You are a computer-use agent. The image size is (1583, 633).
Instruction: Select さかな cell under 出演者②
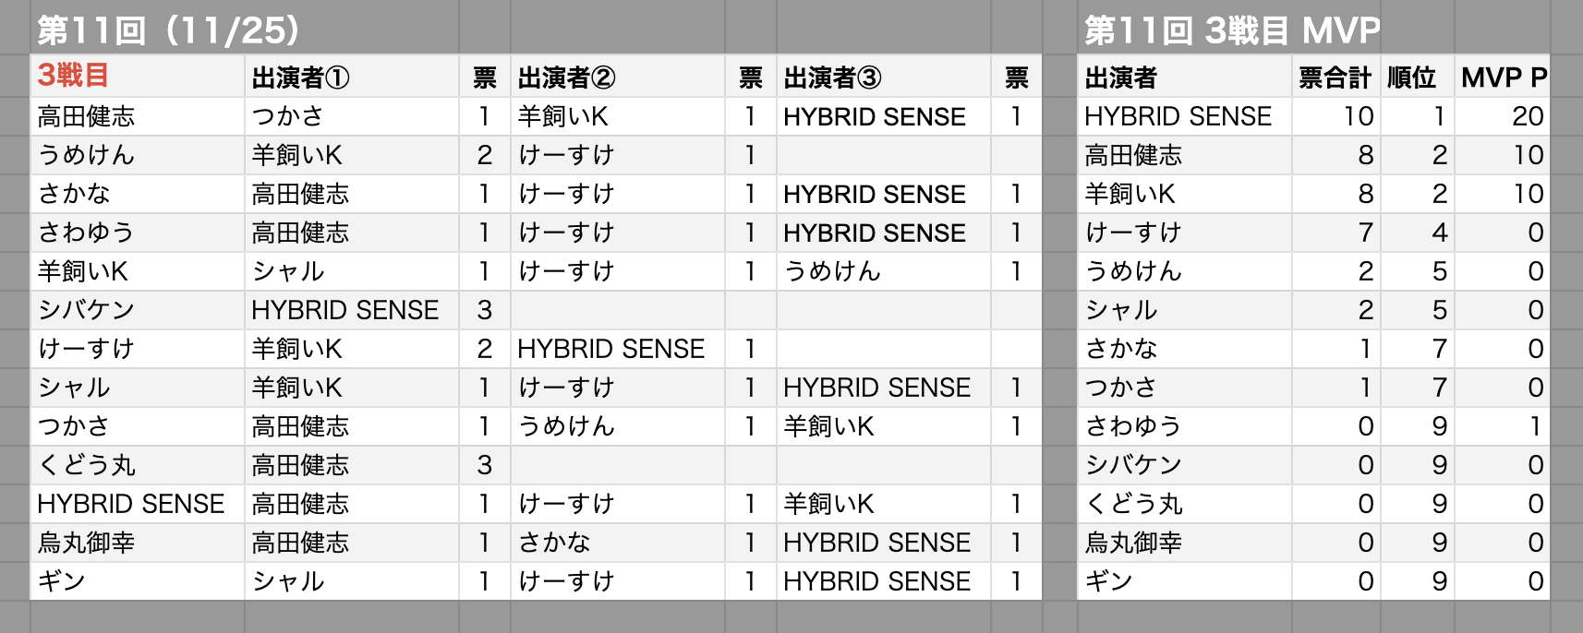554,543
